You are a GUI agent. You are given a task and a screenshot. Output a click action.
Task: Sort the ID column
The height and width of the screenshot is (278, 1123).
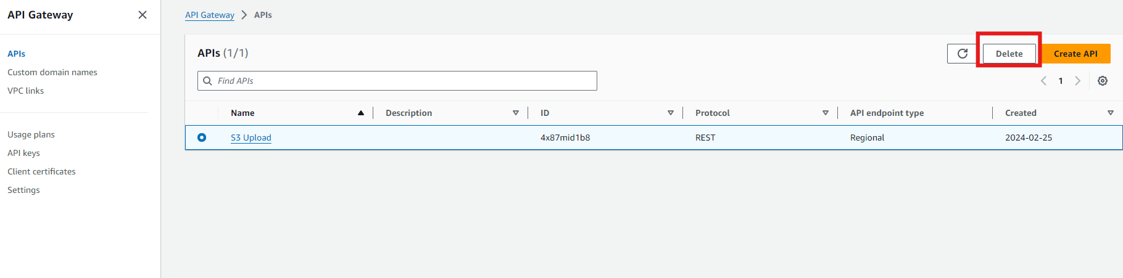[x=671, y=113]
